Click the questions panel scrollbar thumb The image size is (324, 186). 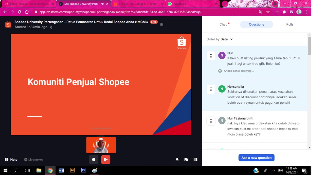pos(309,45)
